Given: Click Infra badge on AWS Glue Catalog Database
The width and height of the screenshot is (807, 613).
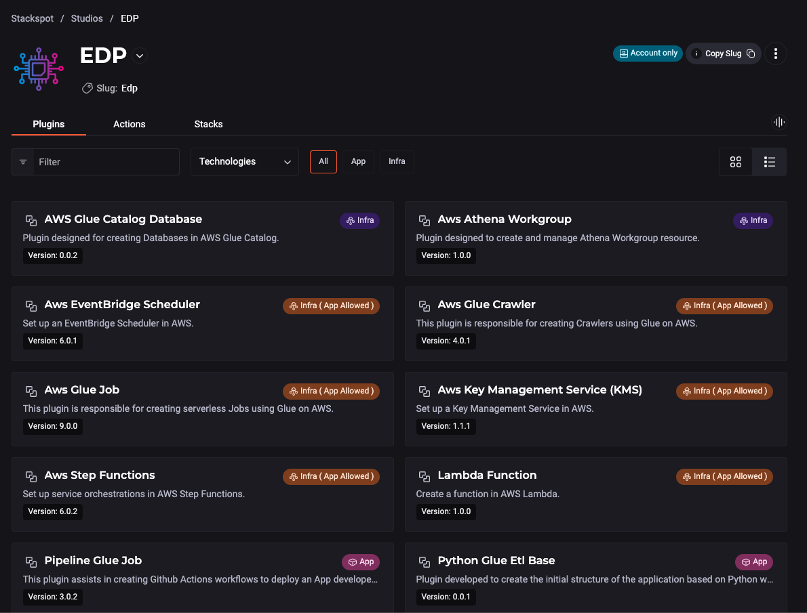Looking at the screenshot, I should click(x=359, y=221).
